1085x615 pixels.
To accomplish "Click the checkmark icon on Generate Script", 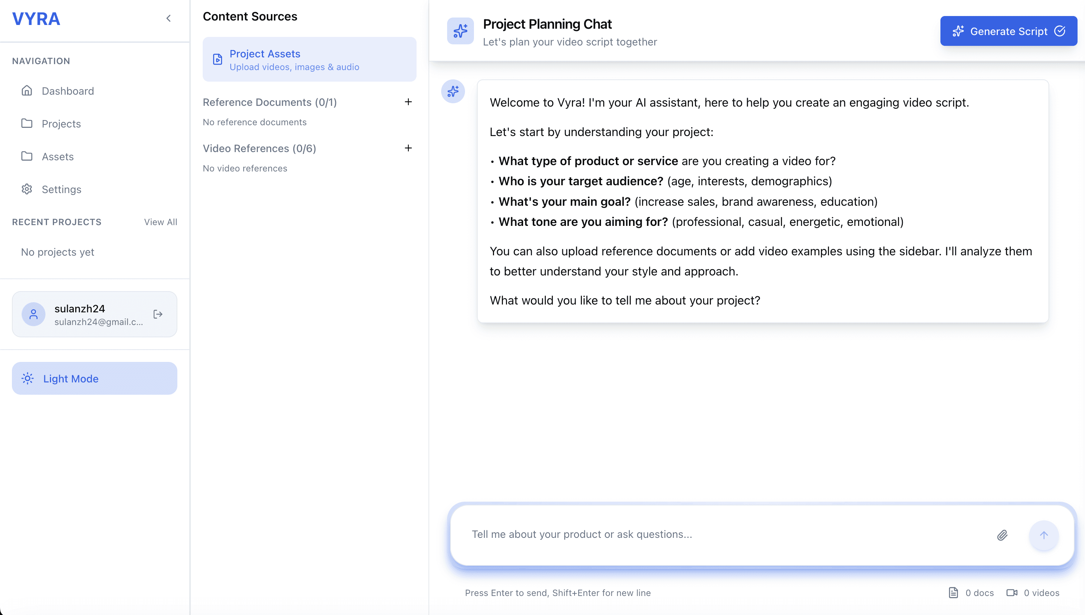I will pyautogui.click(x=1060, y=31).
